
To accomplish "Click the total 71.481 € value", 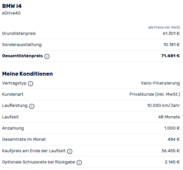I will tap(171, 56).
